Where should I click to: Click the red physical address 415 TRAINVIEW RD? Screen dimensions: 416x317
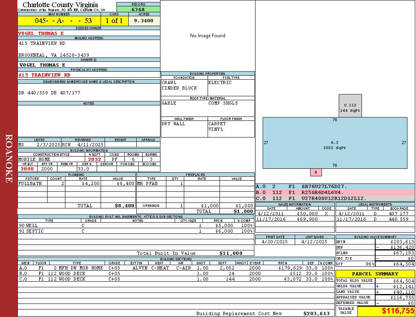(x=44, y=74)
